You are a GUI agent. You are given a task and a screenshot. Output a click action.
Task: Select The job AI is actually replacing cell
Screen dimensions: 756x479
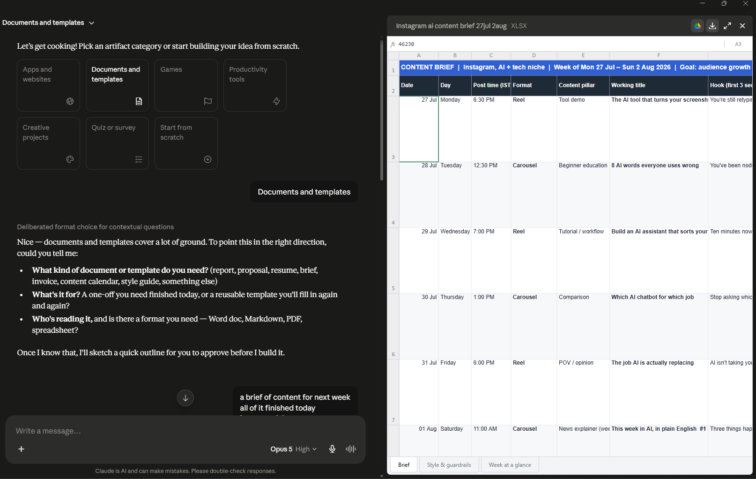[x=659, y=392]
